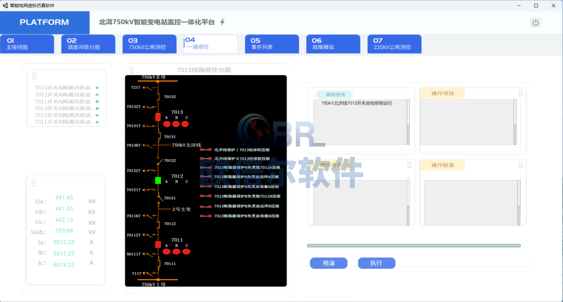Screen dimensions: 563x302
Task: Click the Uab value 753.68
Action: point(64,231)
